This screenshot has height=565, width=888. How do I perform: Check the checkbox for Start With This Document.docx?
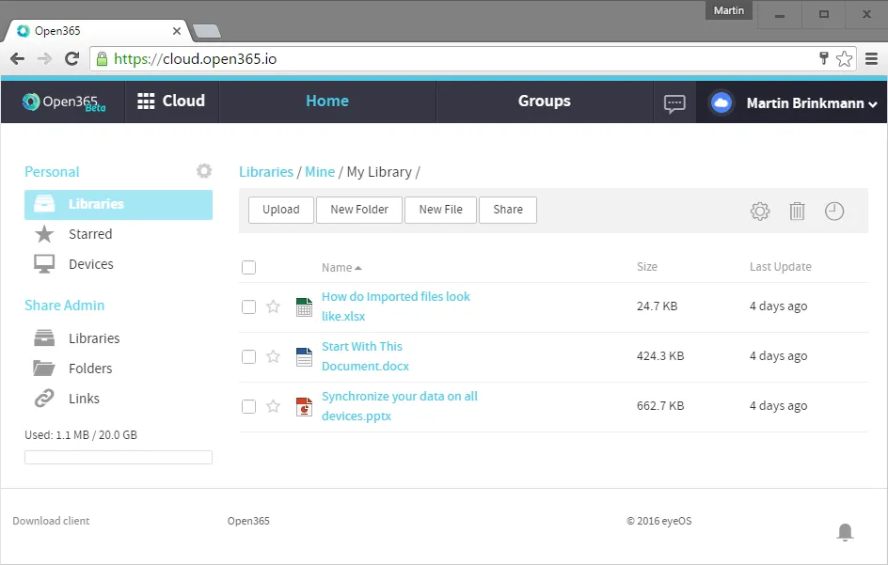tap(248, 356)
